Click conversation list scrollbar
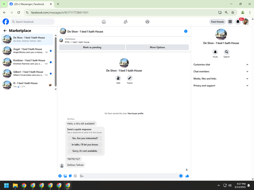Viewport: 254px width, 190px height. [x=55, y=62]
